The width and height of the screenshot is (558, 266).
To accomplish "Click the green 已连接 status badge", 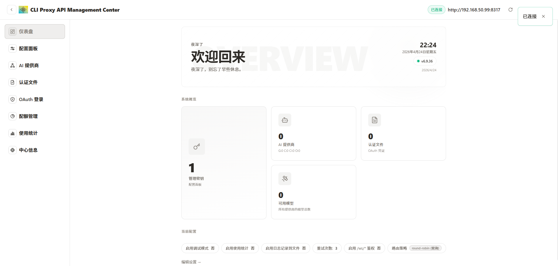I will 436,10.
